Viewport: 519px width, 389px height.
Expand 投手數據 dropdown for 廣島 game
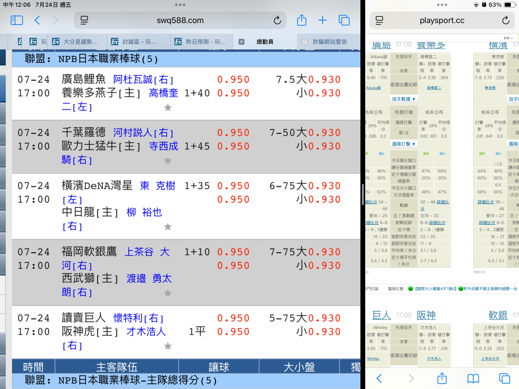[404, 99]
